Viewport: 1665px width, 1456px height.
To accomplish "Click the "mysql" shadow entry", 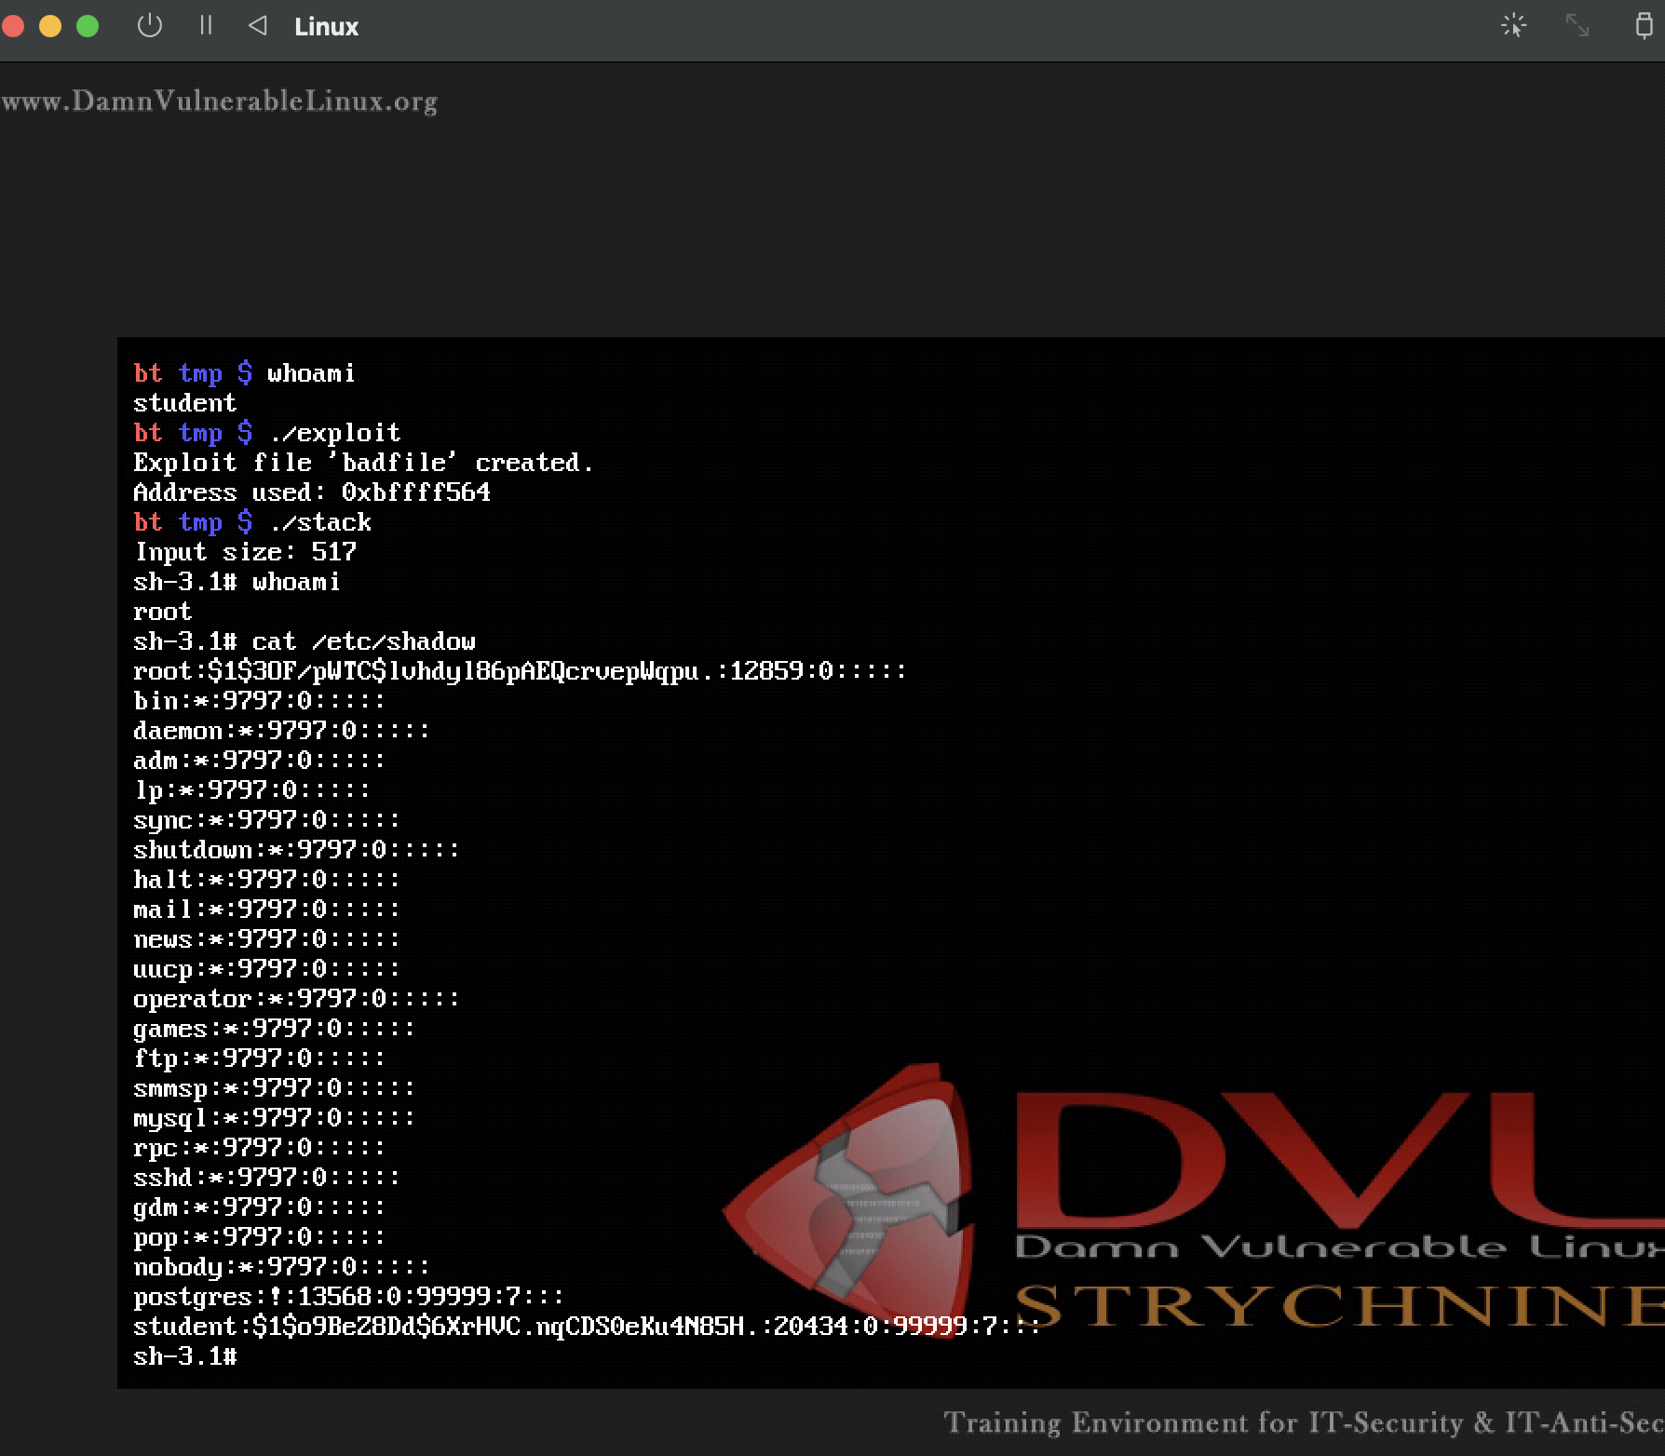I will [x=274, y=1118].
